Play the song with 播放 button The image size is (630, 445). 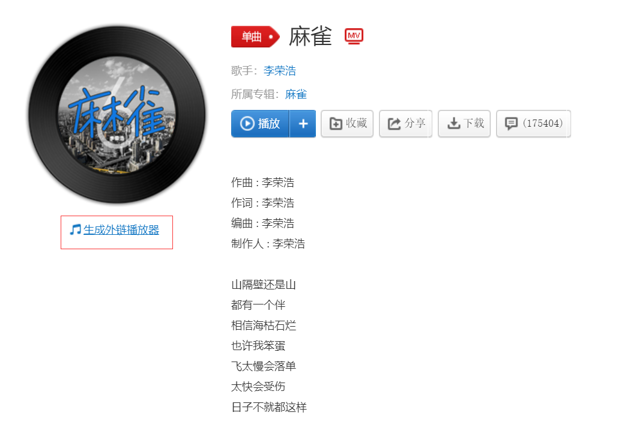[x=260, y=124]
